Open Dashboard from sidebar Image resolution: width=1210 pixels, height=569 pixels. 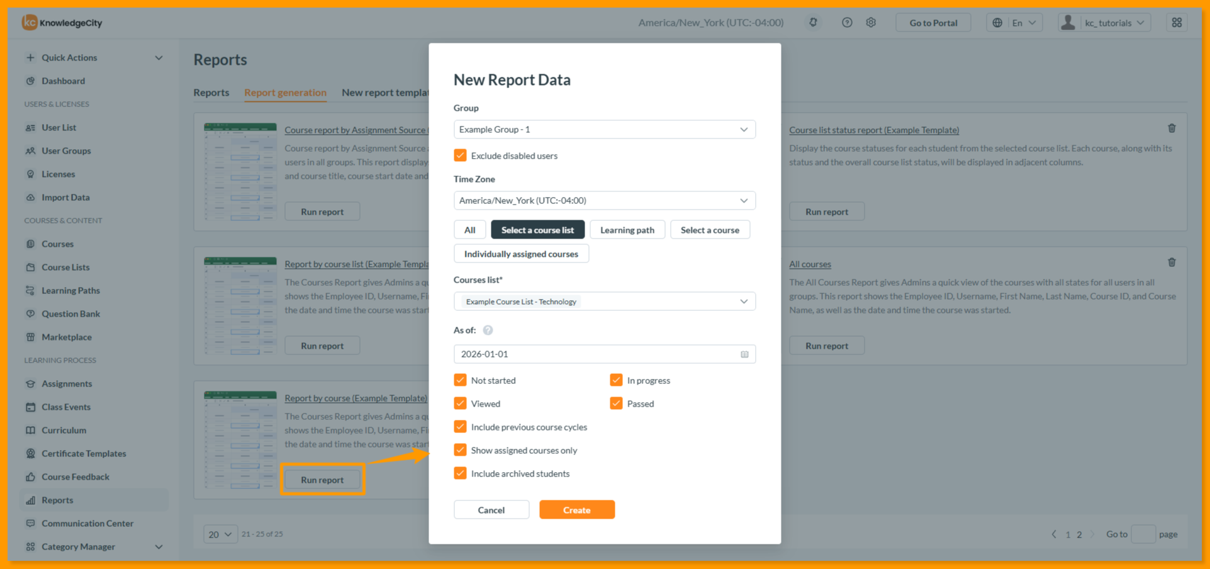63,81
